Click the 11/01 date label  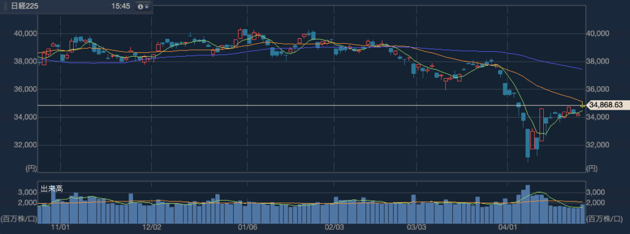61,227
